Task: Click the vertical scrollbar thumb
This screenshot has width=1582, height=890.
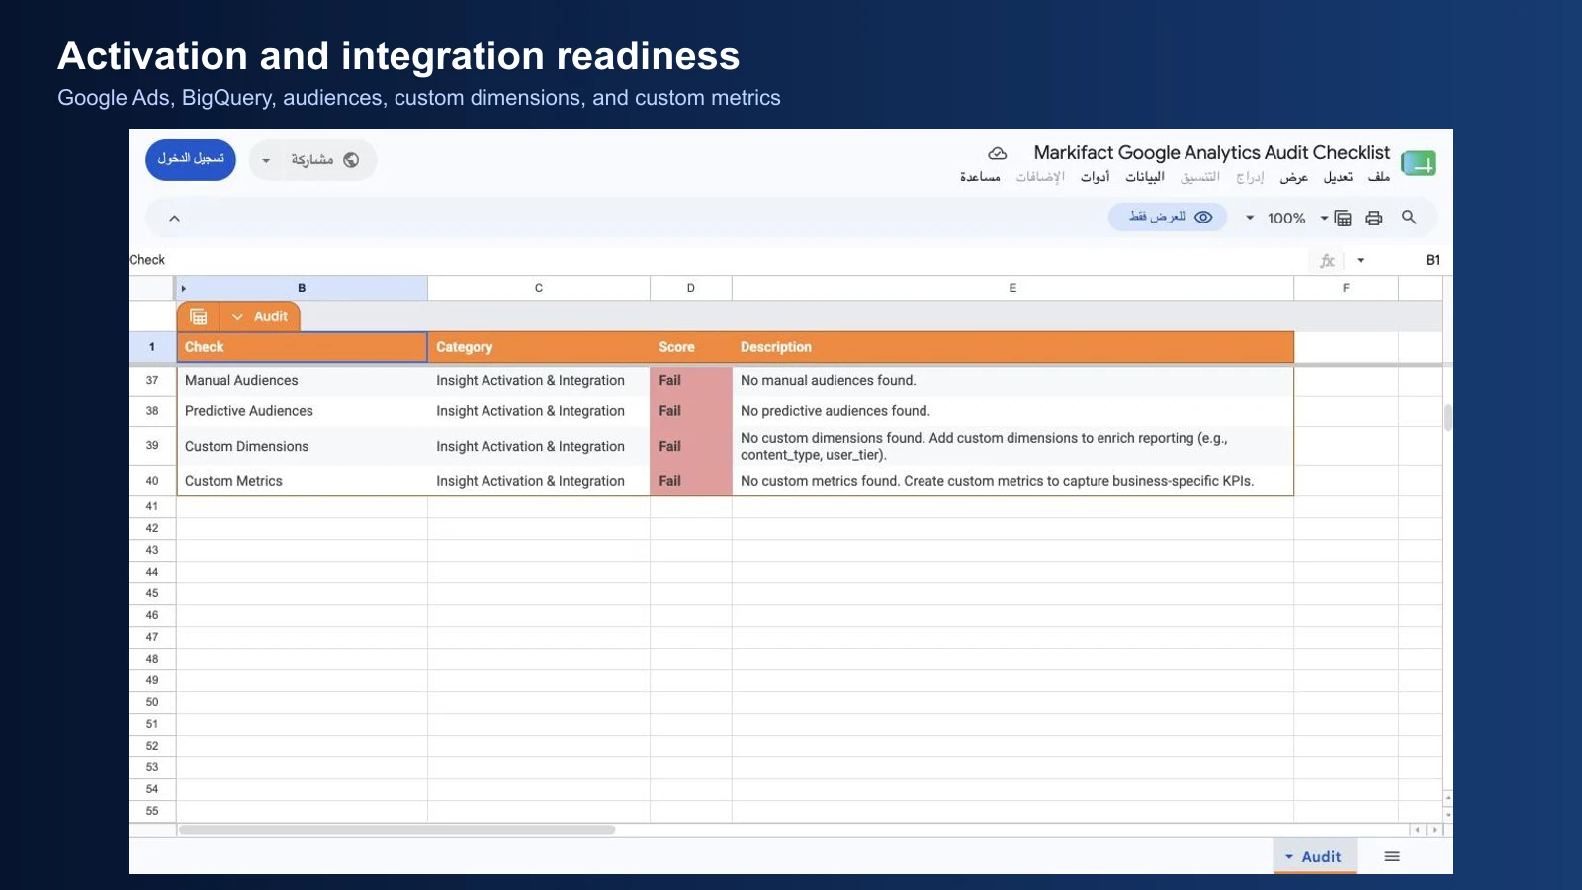Action: pos(1448,418)
